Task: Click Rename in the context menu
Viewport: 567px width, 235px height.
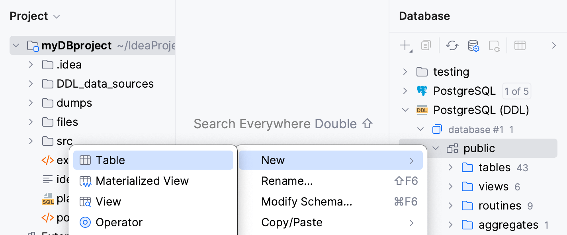Action: [287, 181]
